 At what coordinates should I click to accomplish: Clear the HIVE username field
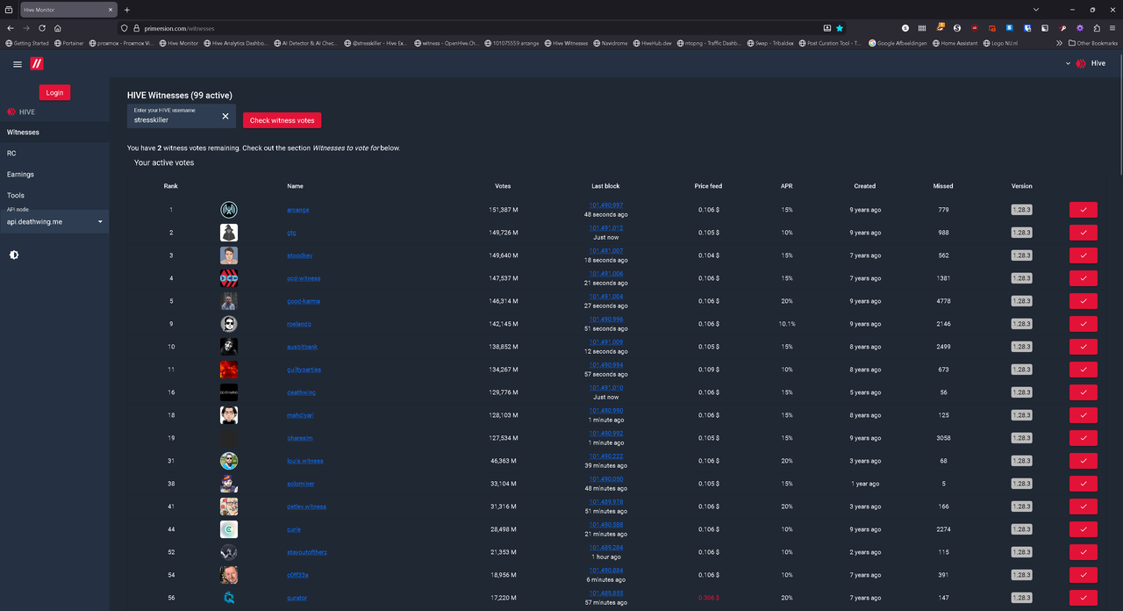[x=225, y=116]
